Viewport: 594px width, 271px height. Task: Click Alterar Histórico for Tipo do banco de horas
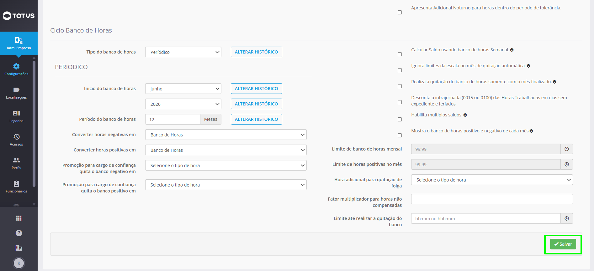256,52
